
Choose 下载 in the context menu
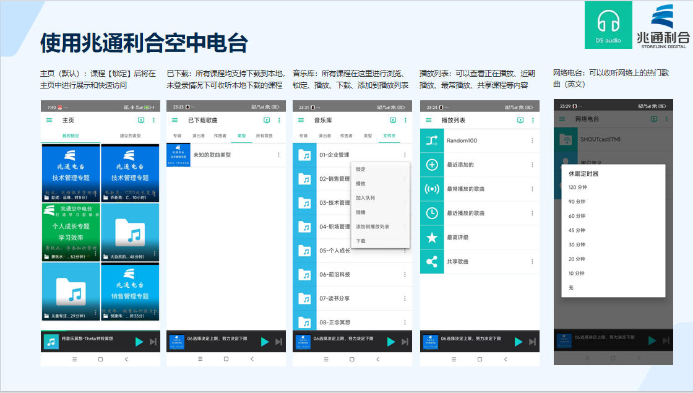tap(361, 241)
